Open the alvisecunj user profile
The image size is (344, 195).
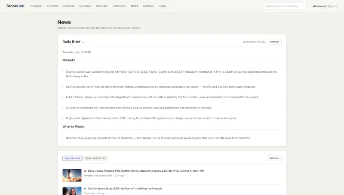[319, 6]
